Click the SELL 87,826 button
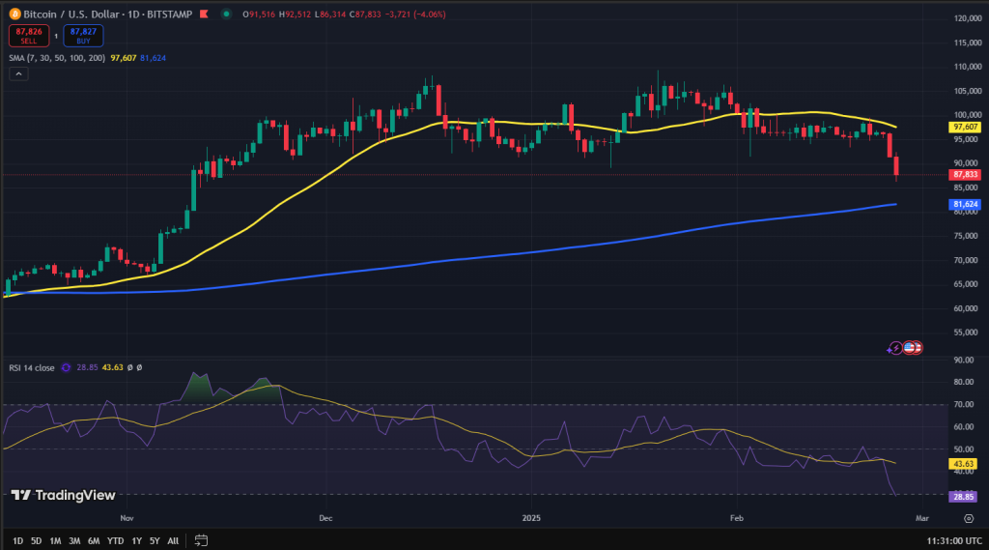Screen dimensions: 989x550 pyautogui.click(x=29, y=36)
